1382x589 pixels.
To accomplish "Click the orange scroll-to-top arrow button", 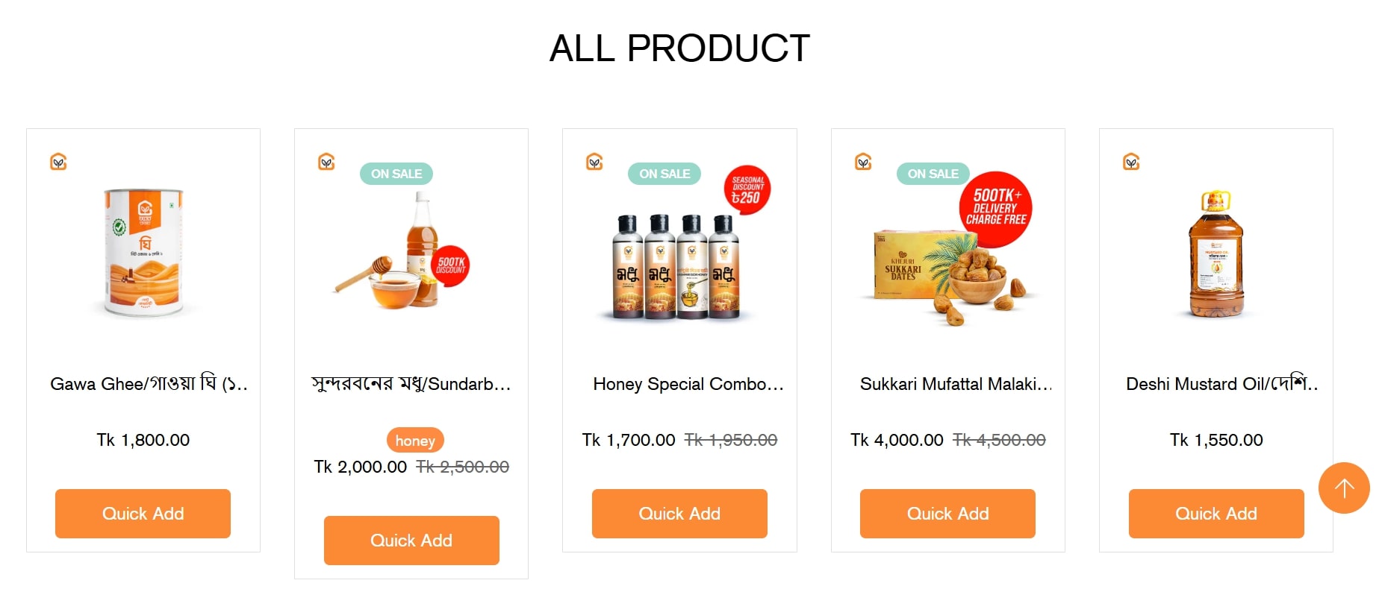I will (x=1343, y=488).
